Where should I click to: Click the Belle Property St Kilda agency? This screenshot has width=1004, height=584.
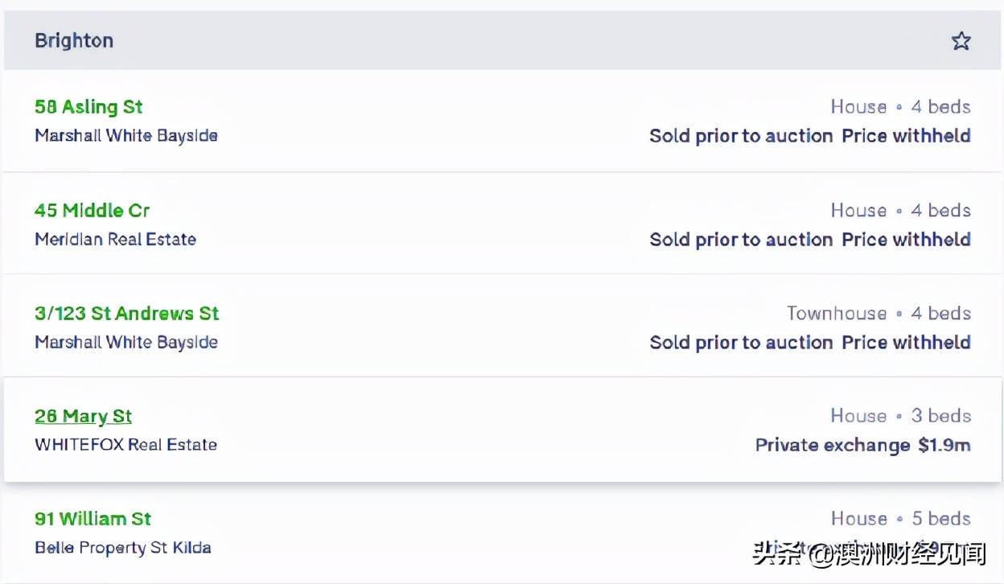[x=122, y=549]
